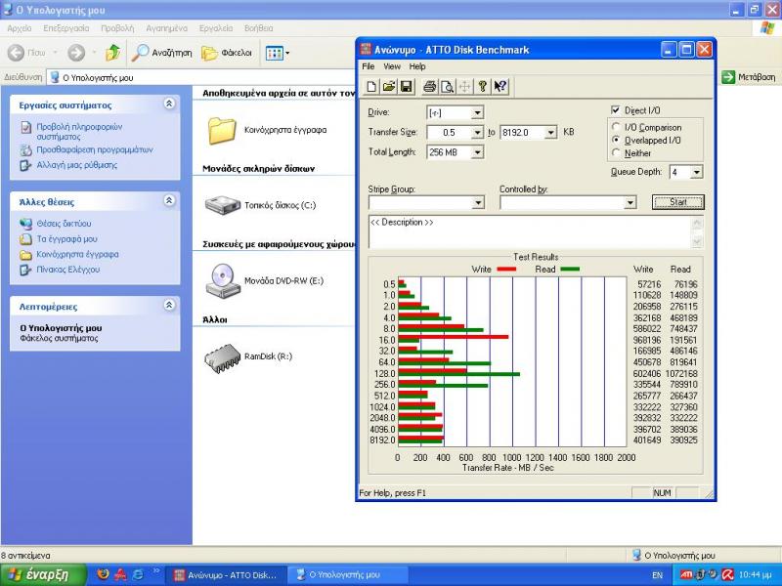This screenshot has height=586, width=782.
Task: Open the Stripe Group dropdown
Action: tap(478, 202)
